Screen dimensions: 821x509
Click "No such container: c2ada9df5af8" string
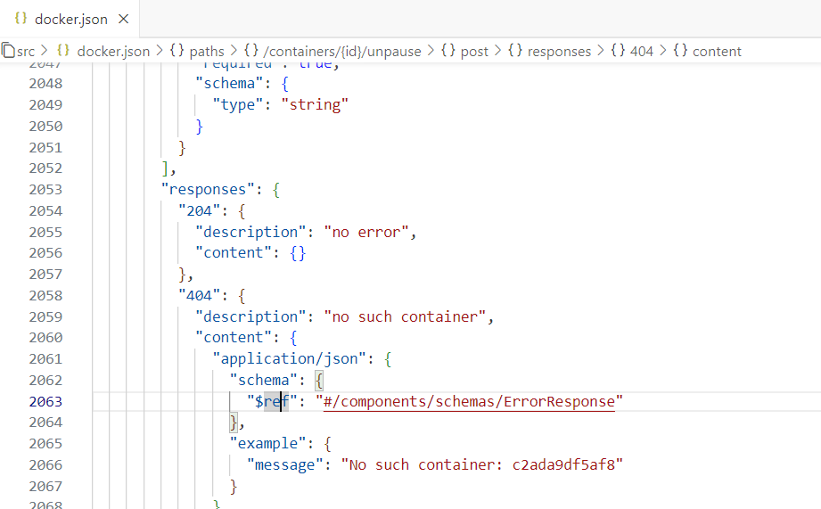[482, 465]
